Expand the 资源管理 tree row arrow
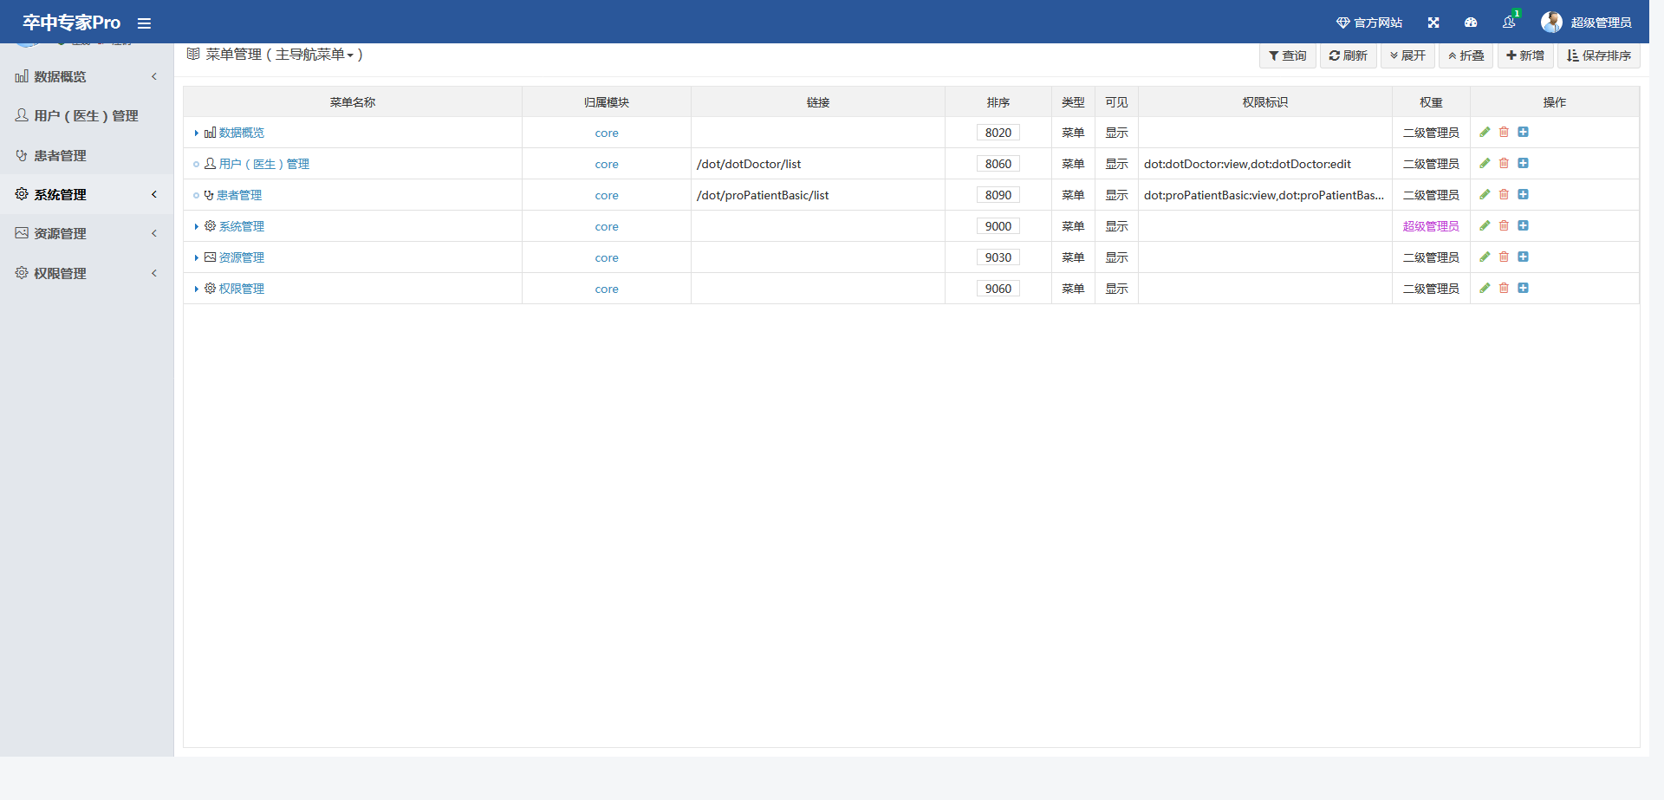Image resolution: width=1664 pixels, height=800 pixels. point(197,257)
